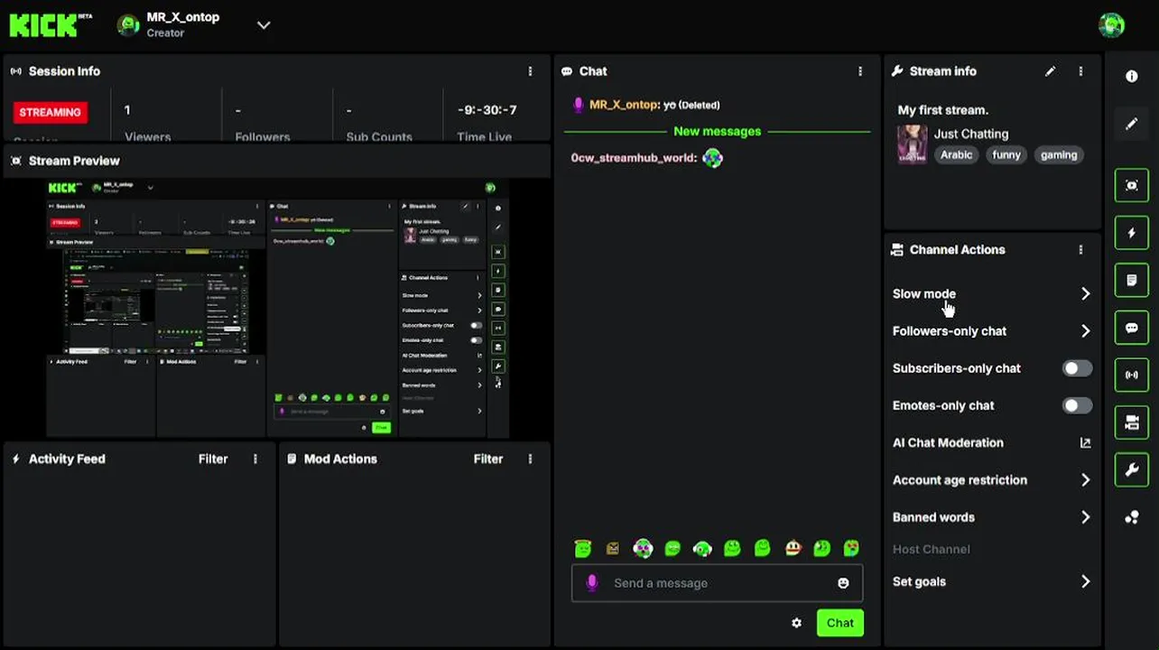This screenshot has width=1159, height=650.
Task: Toggle the broadcast session info widget in sidebar
Action: [x=1131, y=375]
